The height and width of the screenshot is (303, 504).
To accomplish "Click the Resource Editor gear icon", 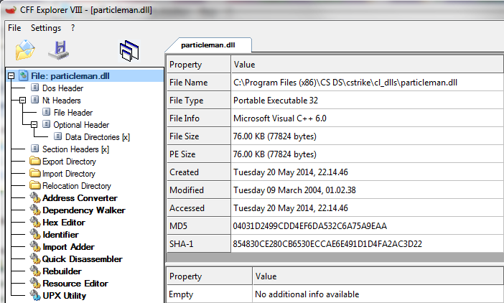I will (35, 283).
